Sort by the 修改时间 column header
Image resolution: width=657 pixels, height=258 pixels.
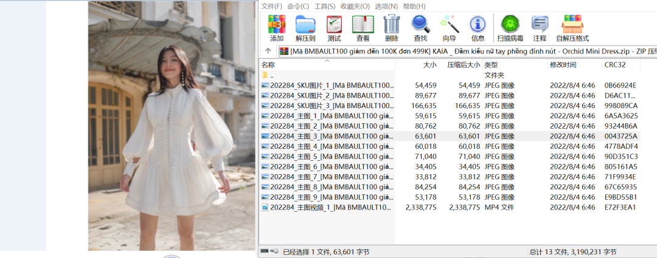pyautogui.click(x=563, y=65)
